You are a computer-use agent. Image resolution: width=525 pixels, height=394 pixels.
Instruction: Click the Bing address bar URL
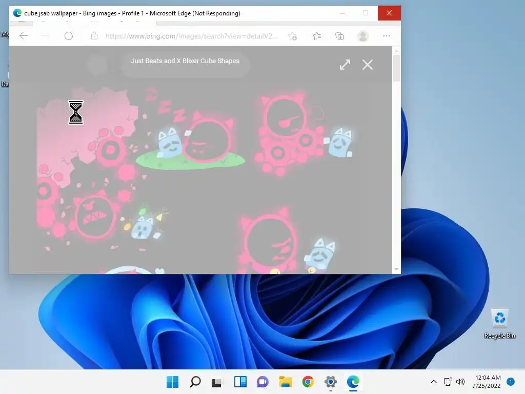(x=192, y=36)
